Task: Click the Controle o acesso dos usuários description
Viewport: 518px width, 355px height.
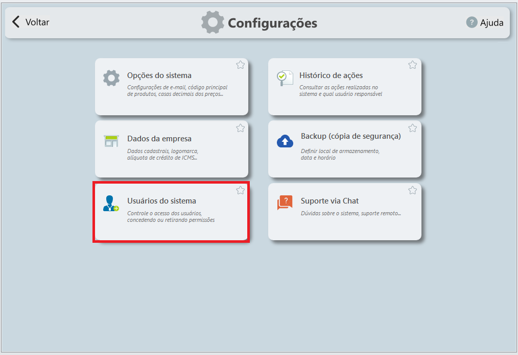Action: (x=171, y=217)
